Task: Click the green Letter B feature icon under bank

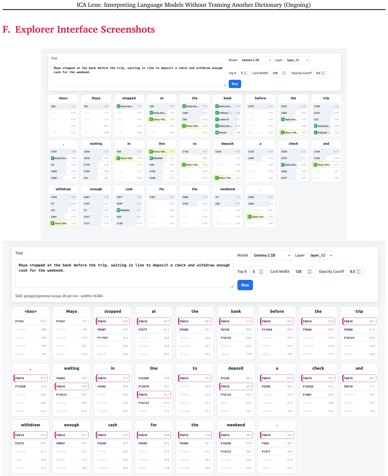Action: [x=217, y=119]
